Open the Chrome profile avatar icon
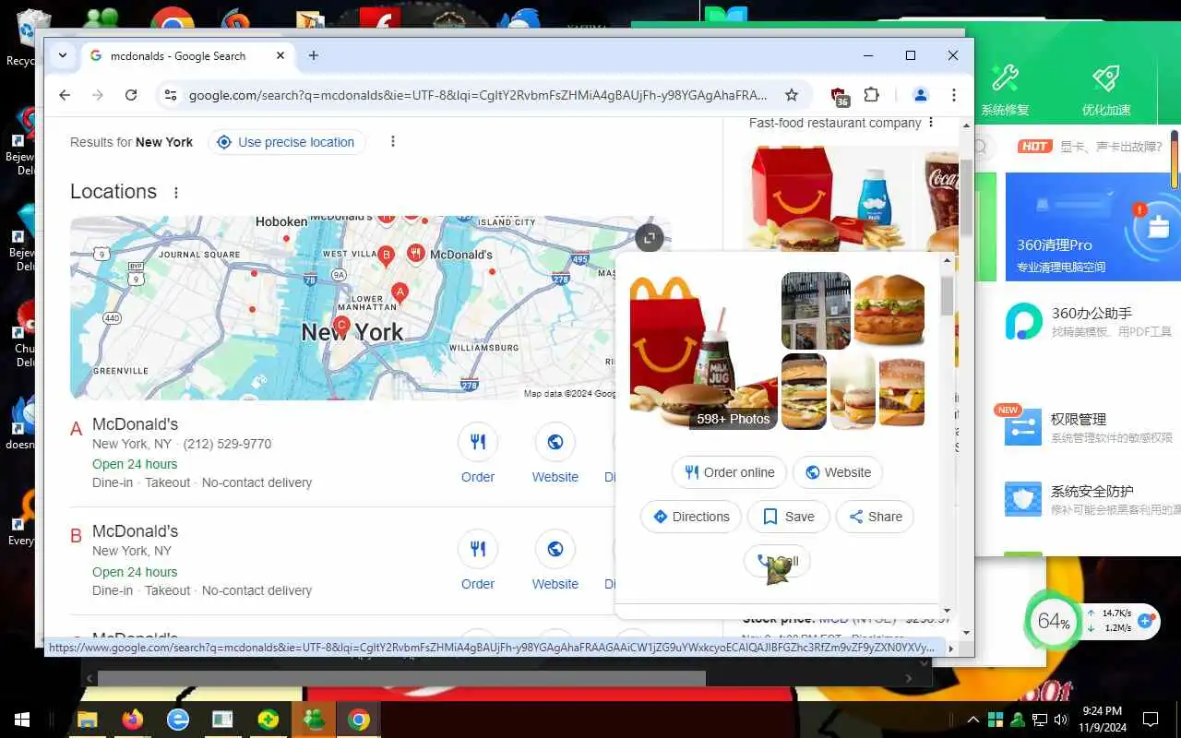The width and height of the screenshot is (1181, 738). (x=920, y=95)
